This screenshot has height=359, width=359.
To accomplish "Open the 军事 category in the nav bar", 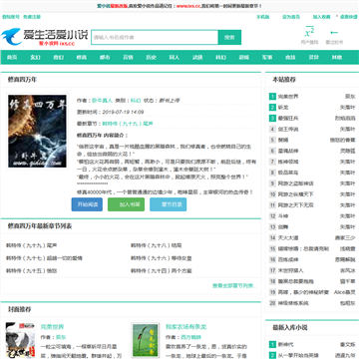I will click(x=267, y=57).
